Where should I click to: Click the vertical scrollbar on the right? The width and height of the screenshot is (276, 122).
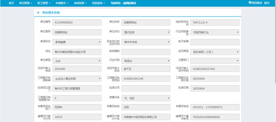click(274, 45)
